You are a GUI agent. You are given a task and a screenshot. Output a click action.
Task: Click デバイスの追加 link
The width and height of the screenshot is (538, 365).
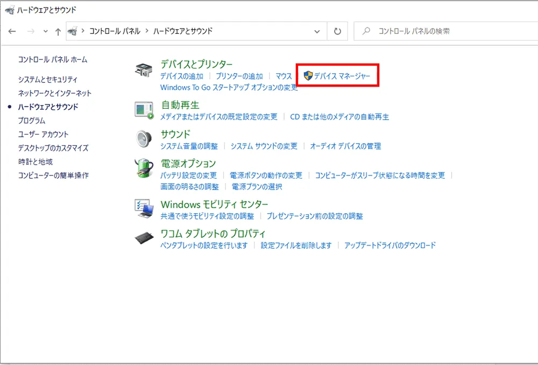point(182,76)
